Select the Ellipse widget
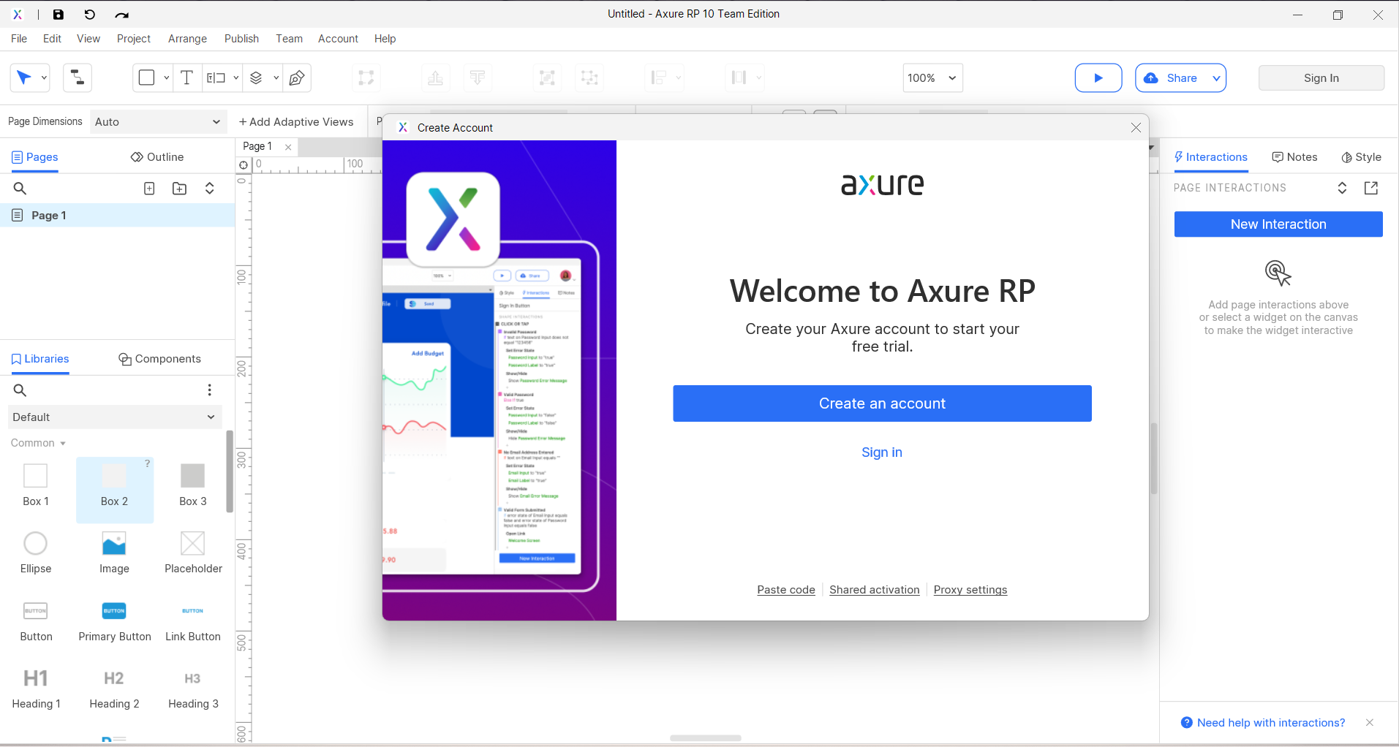The width and height of the screenshot is (1399, 747). coord(36,553)
